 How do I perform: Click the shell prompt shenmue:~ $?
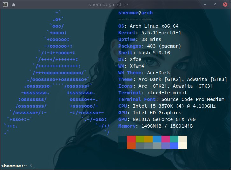pos(17,166)
